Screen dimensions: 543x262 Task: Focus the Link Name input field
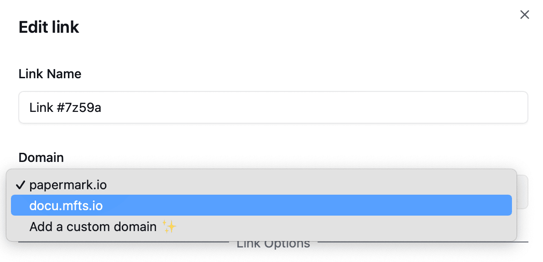tap(273, 107)
